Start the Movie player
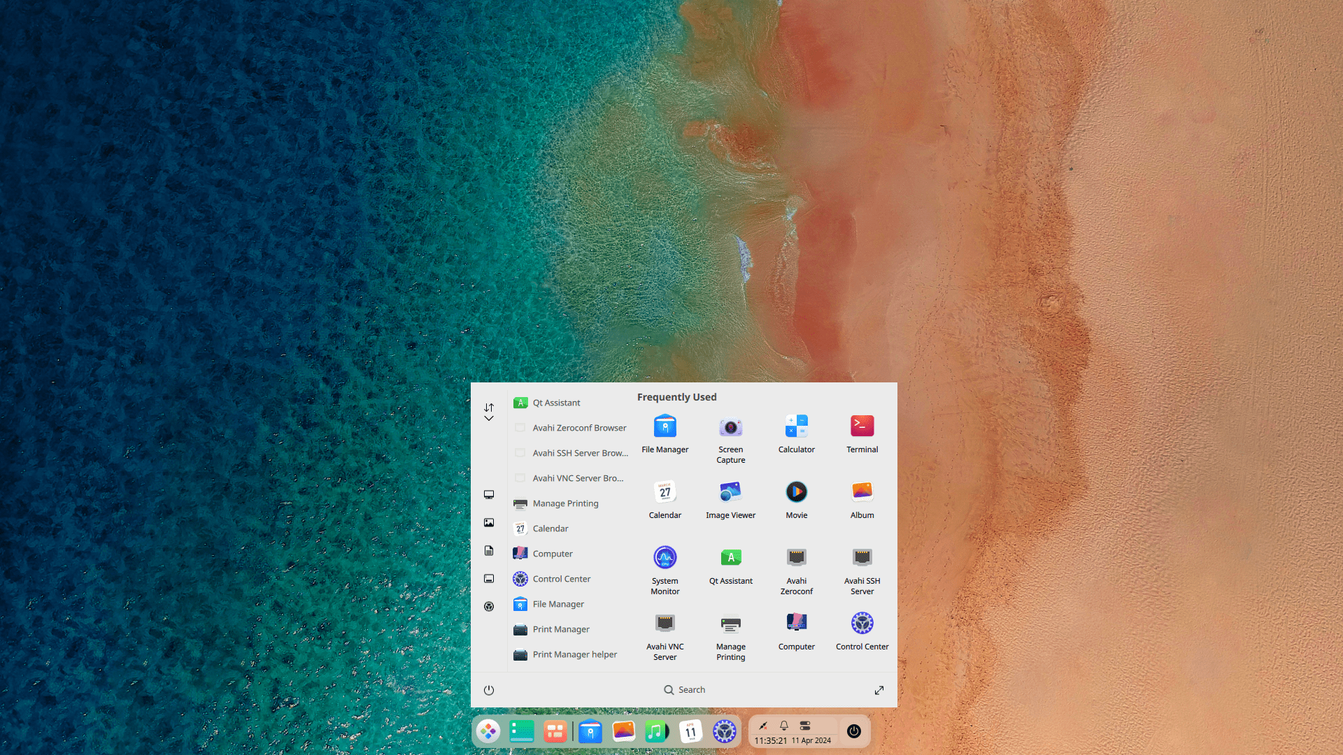 coord(796,495)
